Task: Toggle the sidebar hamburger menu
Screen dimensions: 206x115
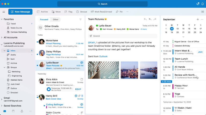Action: click(x=4, y=12)
